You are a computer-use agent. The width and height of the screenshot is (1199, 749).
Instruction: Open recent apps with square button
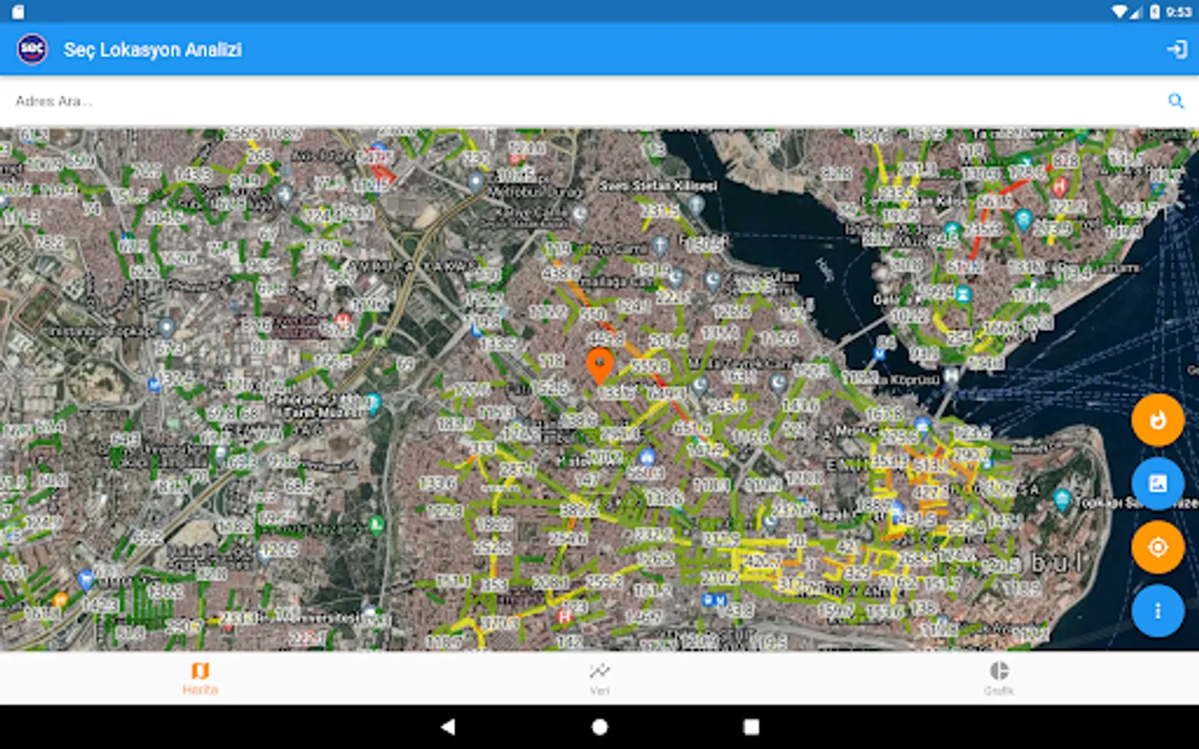(x=751, y=727)
